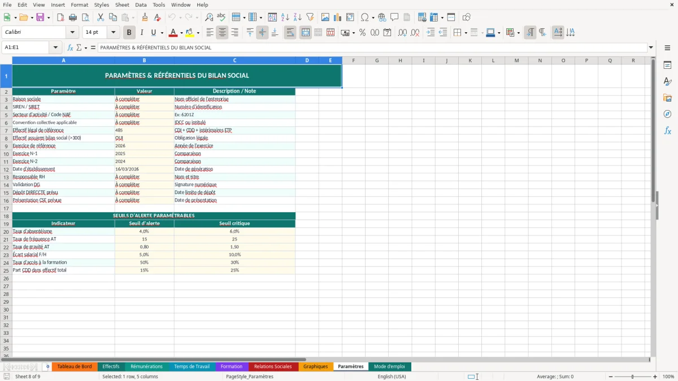Insert special character omega icon

click(x=364, y=17)
